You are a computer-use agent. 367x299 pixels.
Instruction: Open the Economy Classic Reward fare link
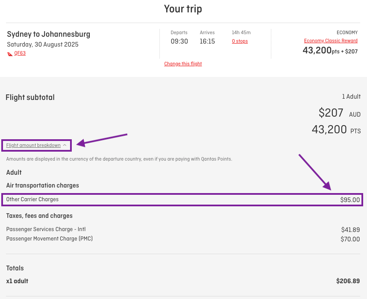[331, 41]
